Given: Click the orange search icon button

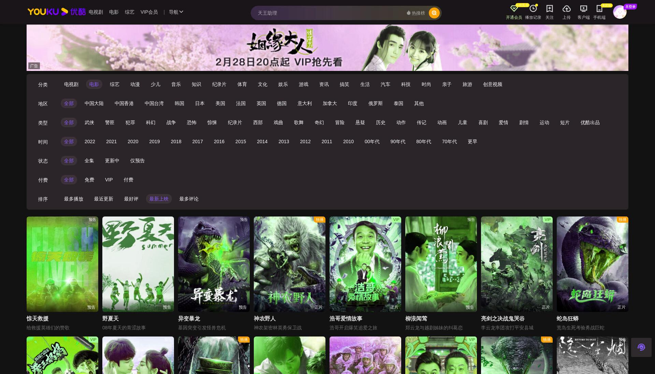Looking at the screenshot, I should [434, 13].
